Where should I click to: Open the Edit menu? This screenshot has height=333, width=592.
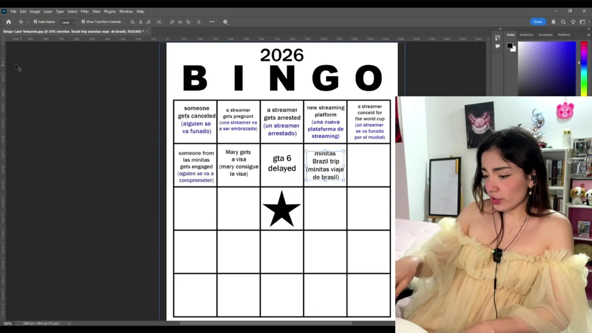click(x=23, y=11)
